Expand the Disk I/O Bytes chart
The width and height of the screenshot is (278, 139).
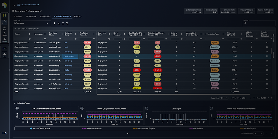pyautogui.click(x=146, y=108)
